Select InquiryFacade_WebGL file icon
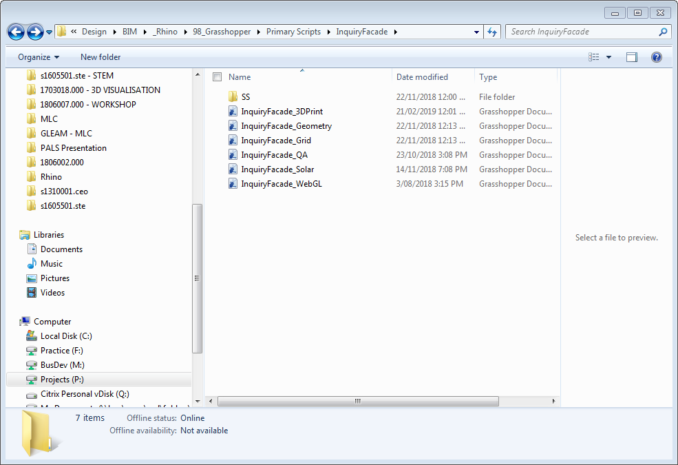 (x=233, y=184)
